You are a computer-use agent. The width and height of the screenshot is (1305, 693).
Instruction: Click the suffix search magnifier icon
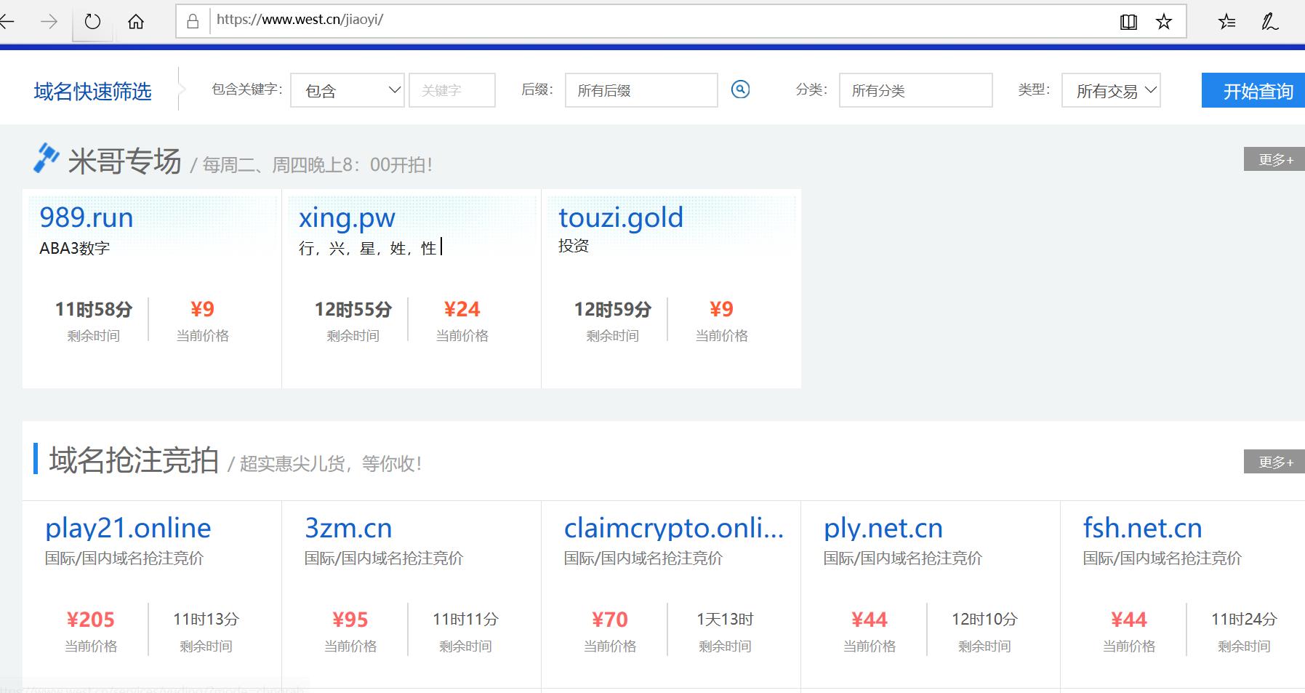(740, 89)
